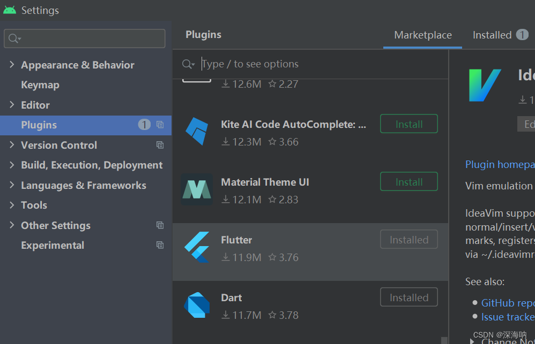Click the Installed button for Flutter
The height and width of the screenshot is (344, 535).
[409, 240]
